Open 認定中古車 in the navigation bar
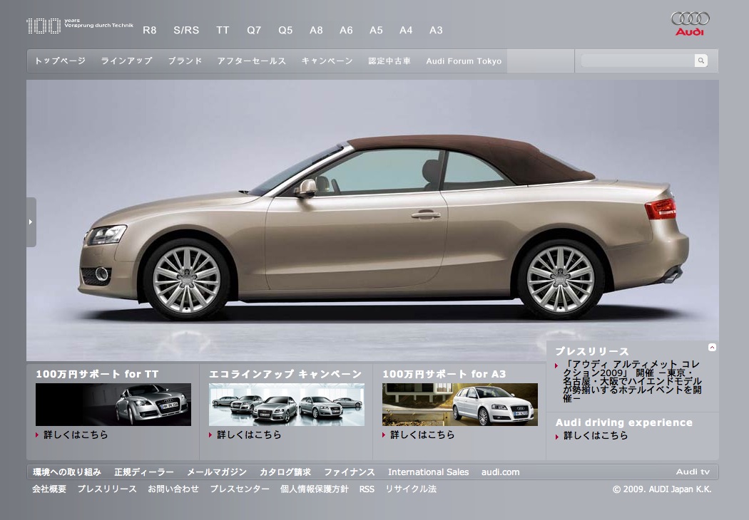Viewport: 749px width, 520px height. (x=389, y=61)
